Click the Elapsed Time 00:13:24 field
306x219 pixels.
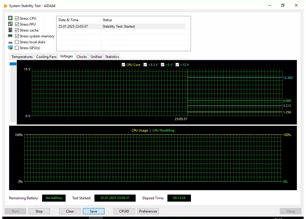179,198
